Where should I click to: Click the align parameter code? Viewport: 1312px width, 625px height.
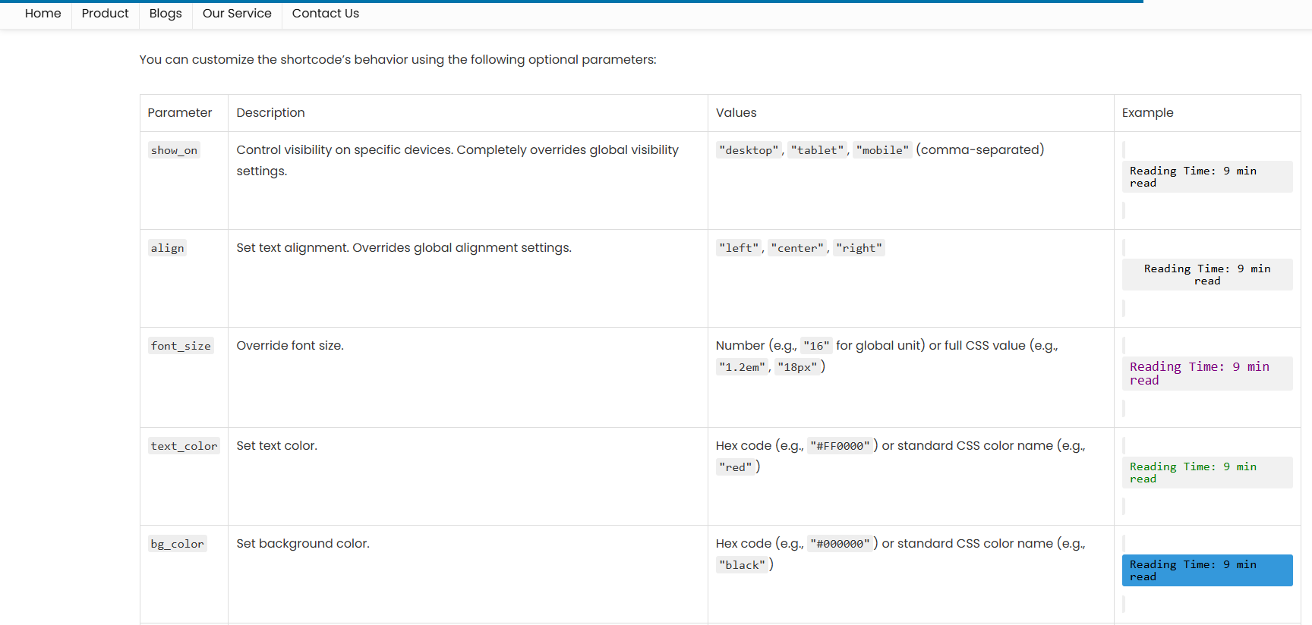pyautogui.click(x=167, y=248)
